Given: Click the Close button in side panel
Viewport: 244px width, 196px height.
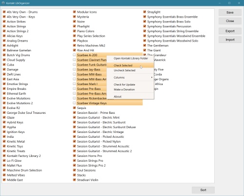Looking at the screenshot, I should (x=230, y=21).
